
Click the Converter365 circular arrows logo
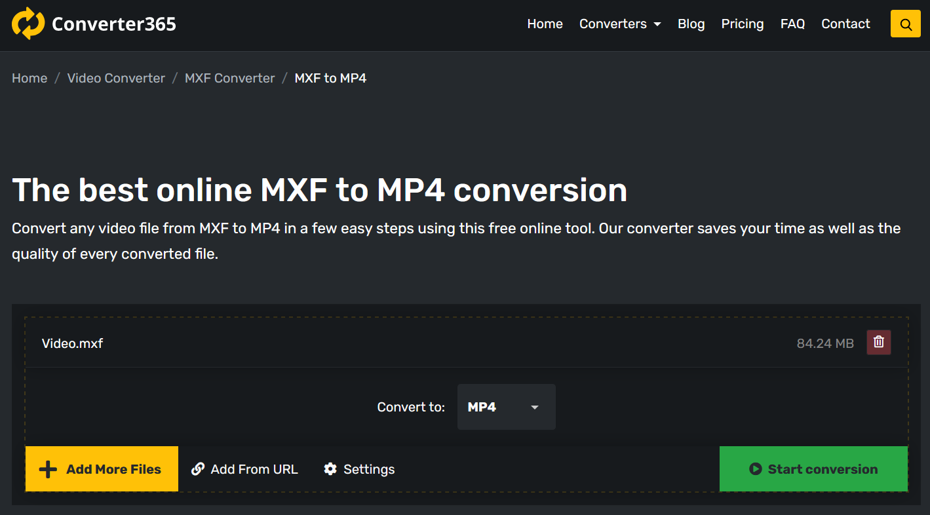click(28, 24)
